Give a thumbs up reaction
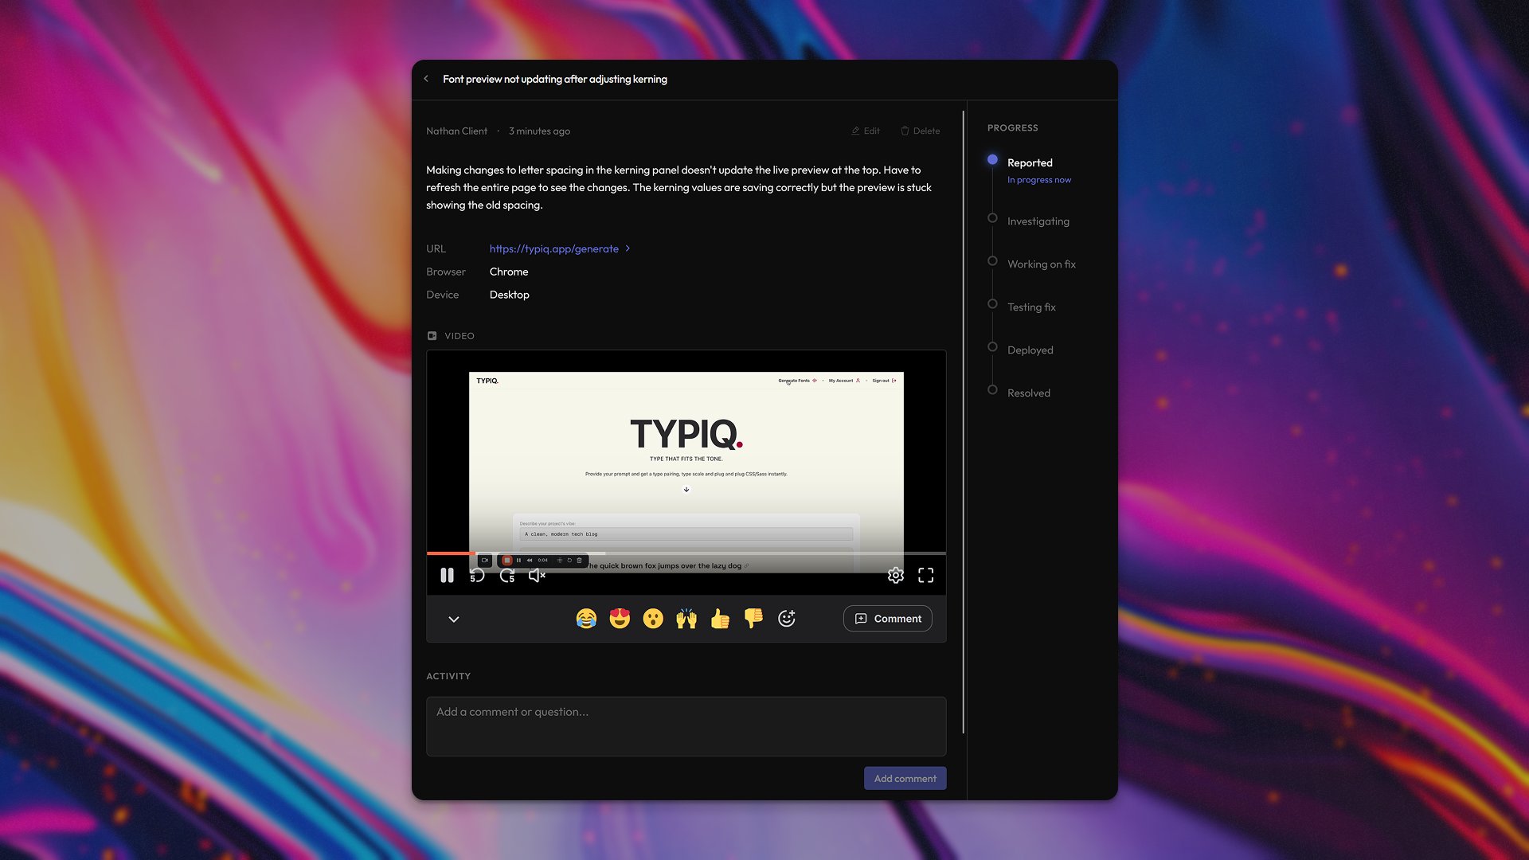Screen dimensions: 1529x860 (x=720, y=618)
